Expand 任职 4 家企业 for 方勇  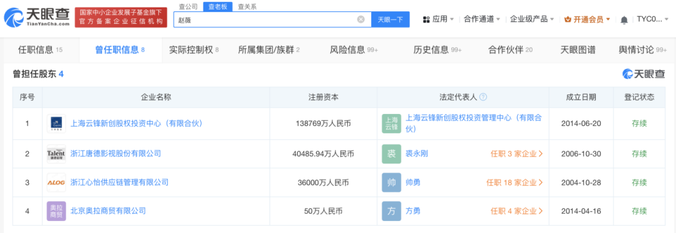(517, 212)
